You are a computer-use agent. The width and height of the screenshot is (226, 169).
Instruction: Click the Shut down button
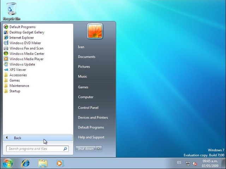(x=85, y=149)
